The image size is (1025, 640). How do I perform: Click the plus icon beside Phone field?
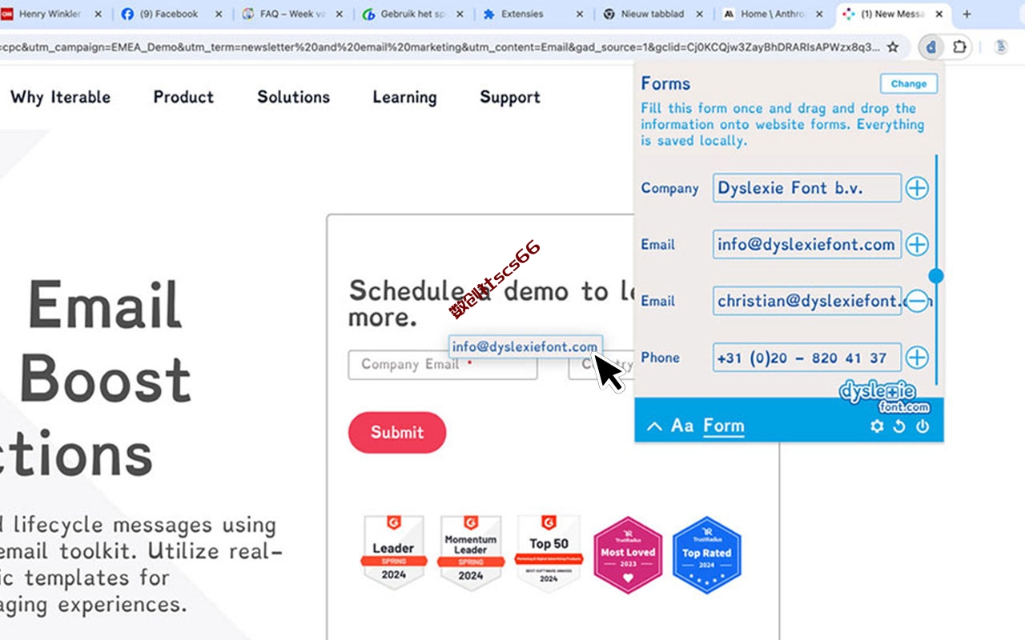click(917, 358)
